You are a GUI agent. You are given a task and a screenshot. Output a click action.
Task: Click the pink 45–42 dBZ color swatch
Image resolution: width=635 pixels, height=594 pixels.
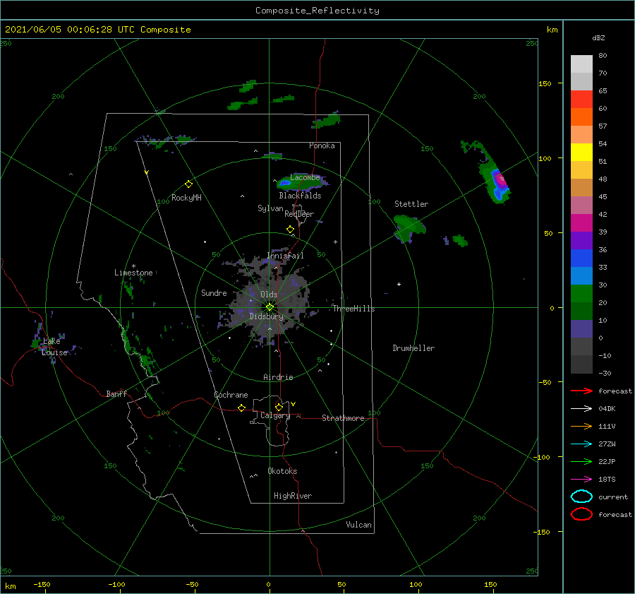coord(581,206)
